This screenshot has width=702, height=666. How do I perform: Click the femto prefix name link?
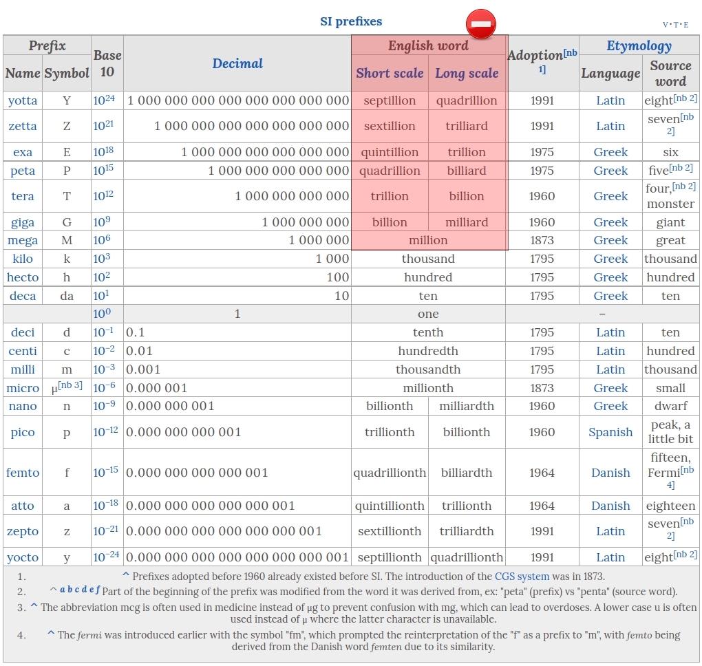23,473
